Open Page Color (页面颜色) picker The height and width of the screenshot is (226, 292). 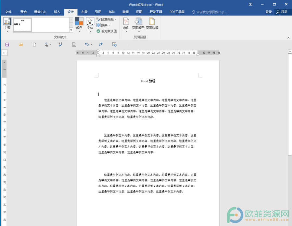[138, 25]
